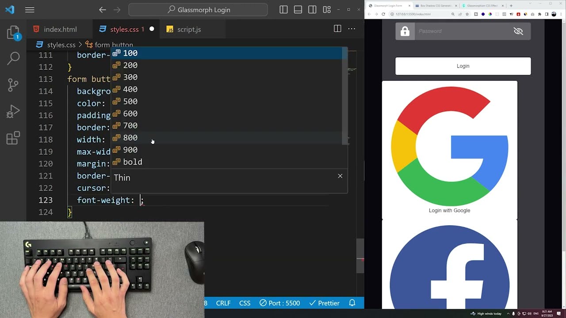Open editor More Actions ellipsis menu
Viewport: 566px width, 318px height.
[352, 29]
